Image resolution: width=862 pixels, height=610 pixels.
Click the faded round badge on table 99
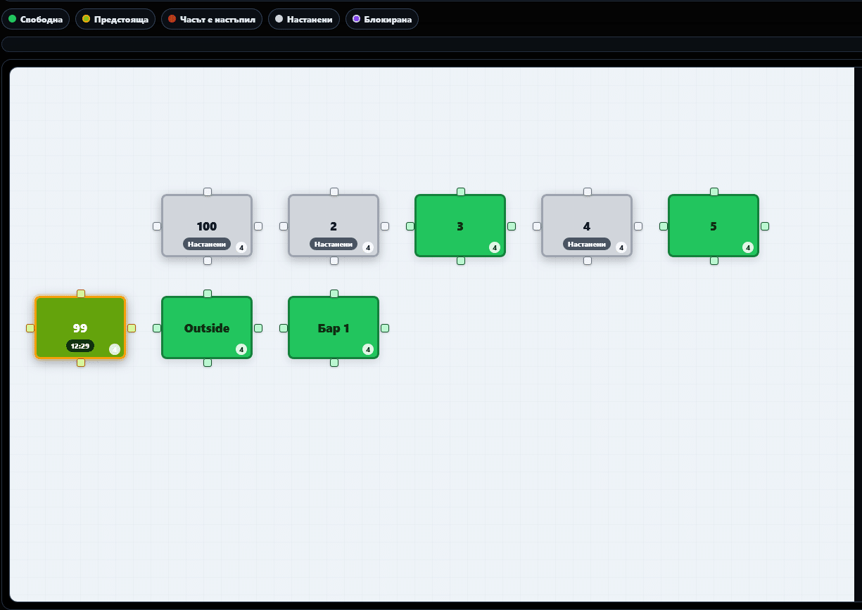[x=115, y=349]
